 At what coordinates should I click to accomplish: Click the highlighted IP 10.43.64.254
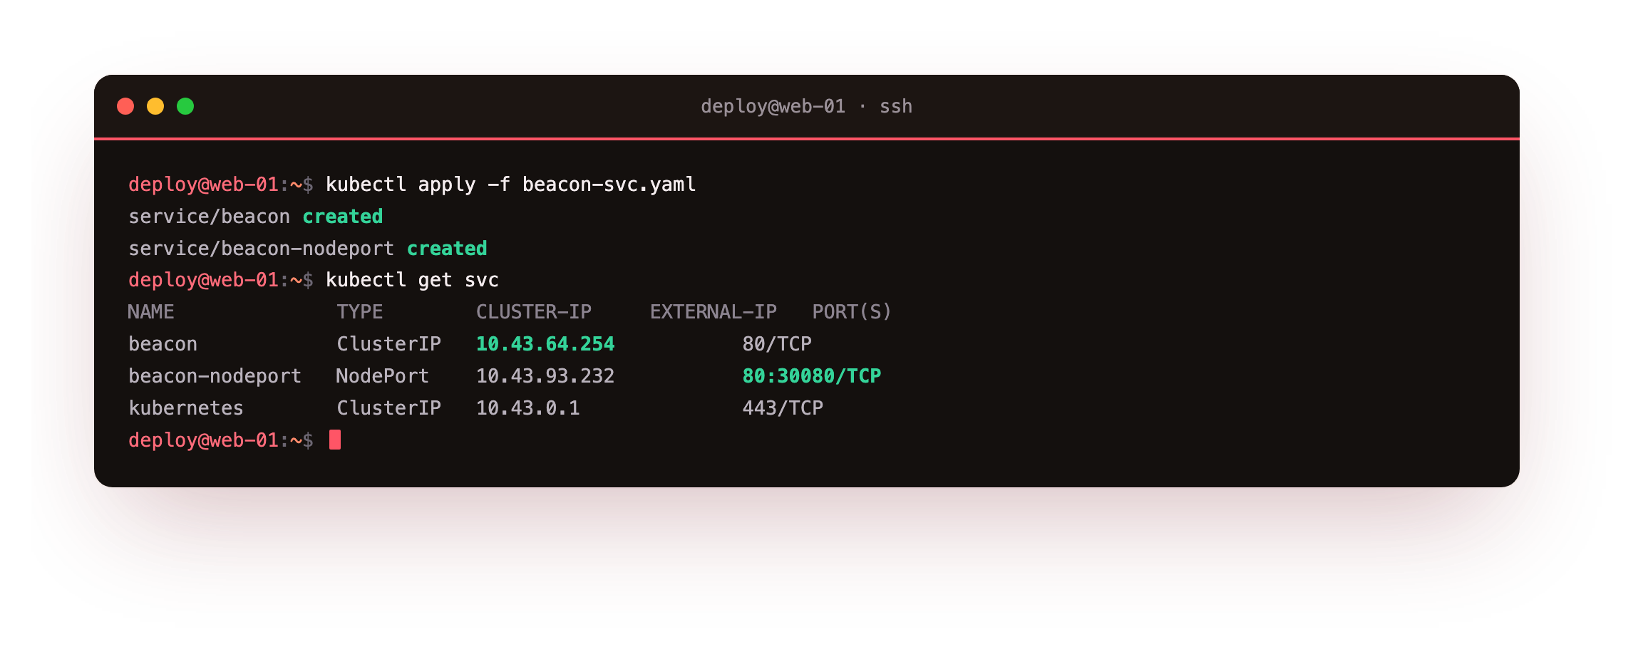click(x=545, y=344)
